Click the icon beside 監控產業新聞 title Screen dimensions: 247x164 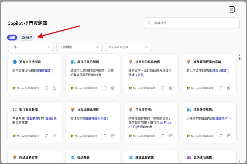[14, 110]
